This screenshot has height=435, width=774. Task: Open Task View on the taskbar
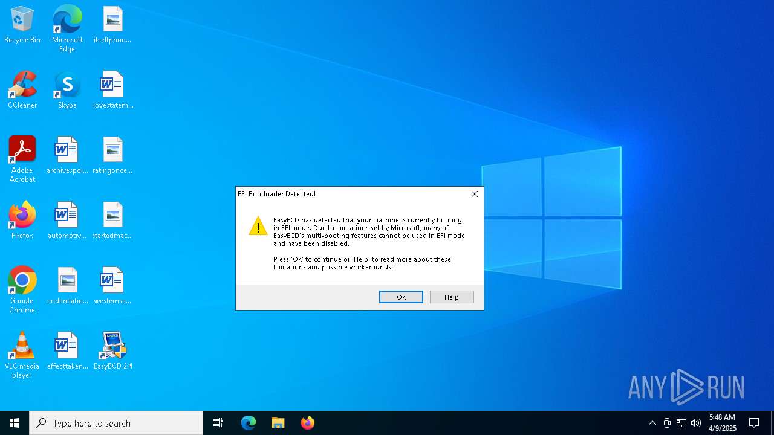(218, 423)
